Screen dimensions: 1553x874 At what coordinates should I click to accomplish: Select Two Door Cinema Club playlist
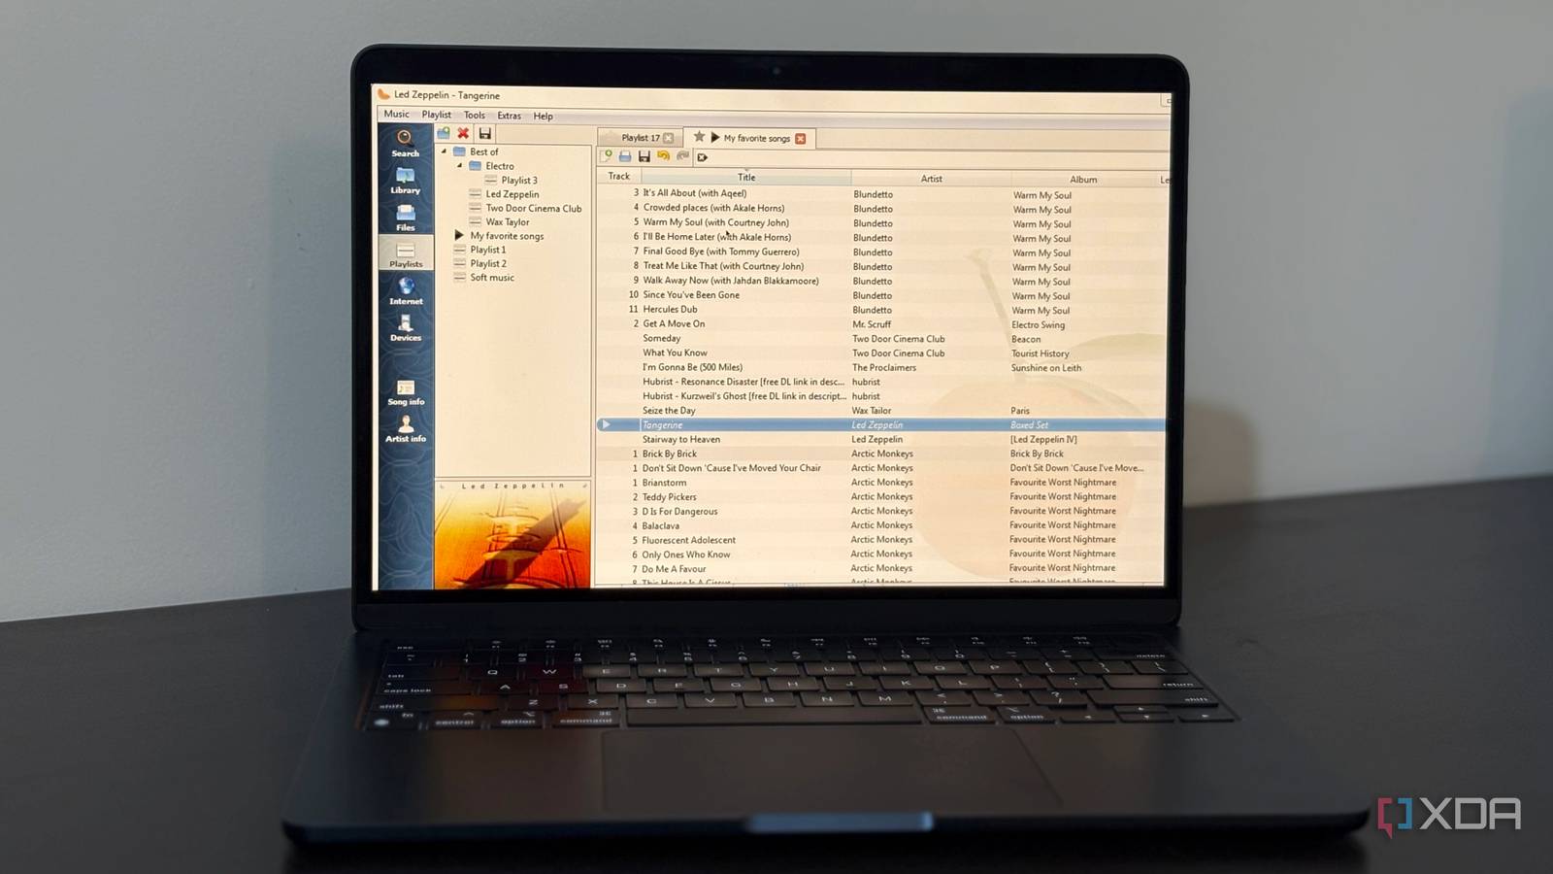pyautogui.click(x=534, y=208)
